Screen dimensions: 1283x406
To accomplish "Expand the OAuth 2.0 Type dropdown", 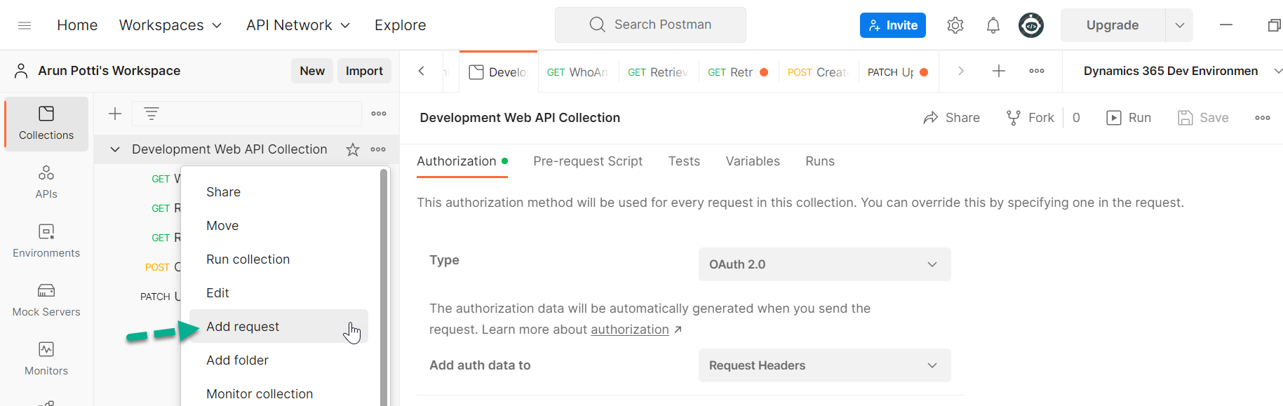I will click(x=824, y=264).
